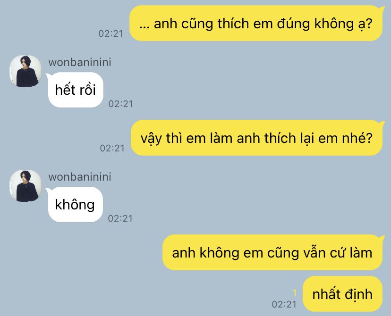
Task: Click the timestamp left of 'vậy thì em làm' message
Action: [112, 148]
